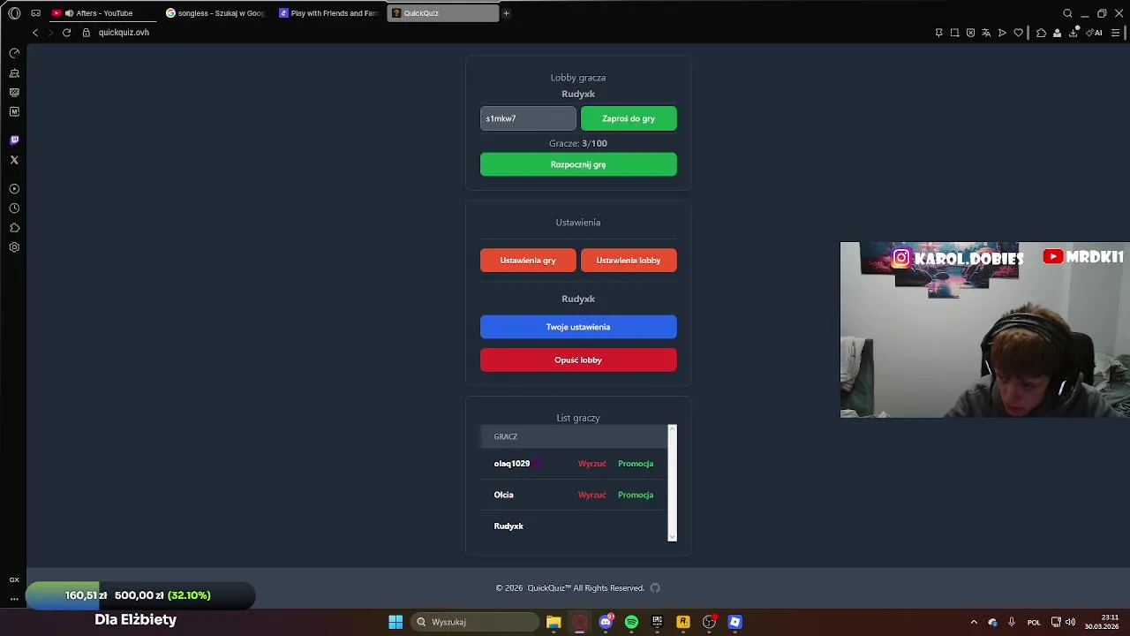Open the page translate icon

click(x=986, y=33)
